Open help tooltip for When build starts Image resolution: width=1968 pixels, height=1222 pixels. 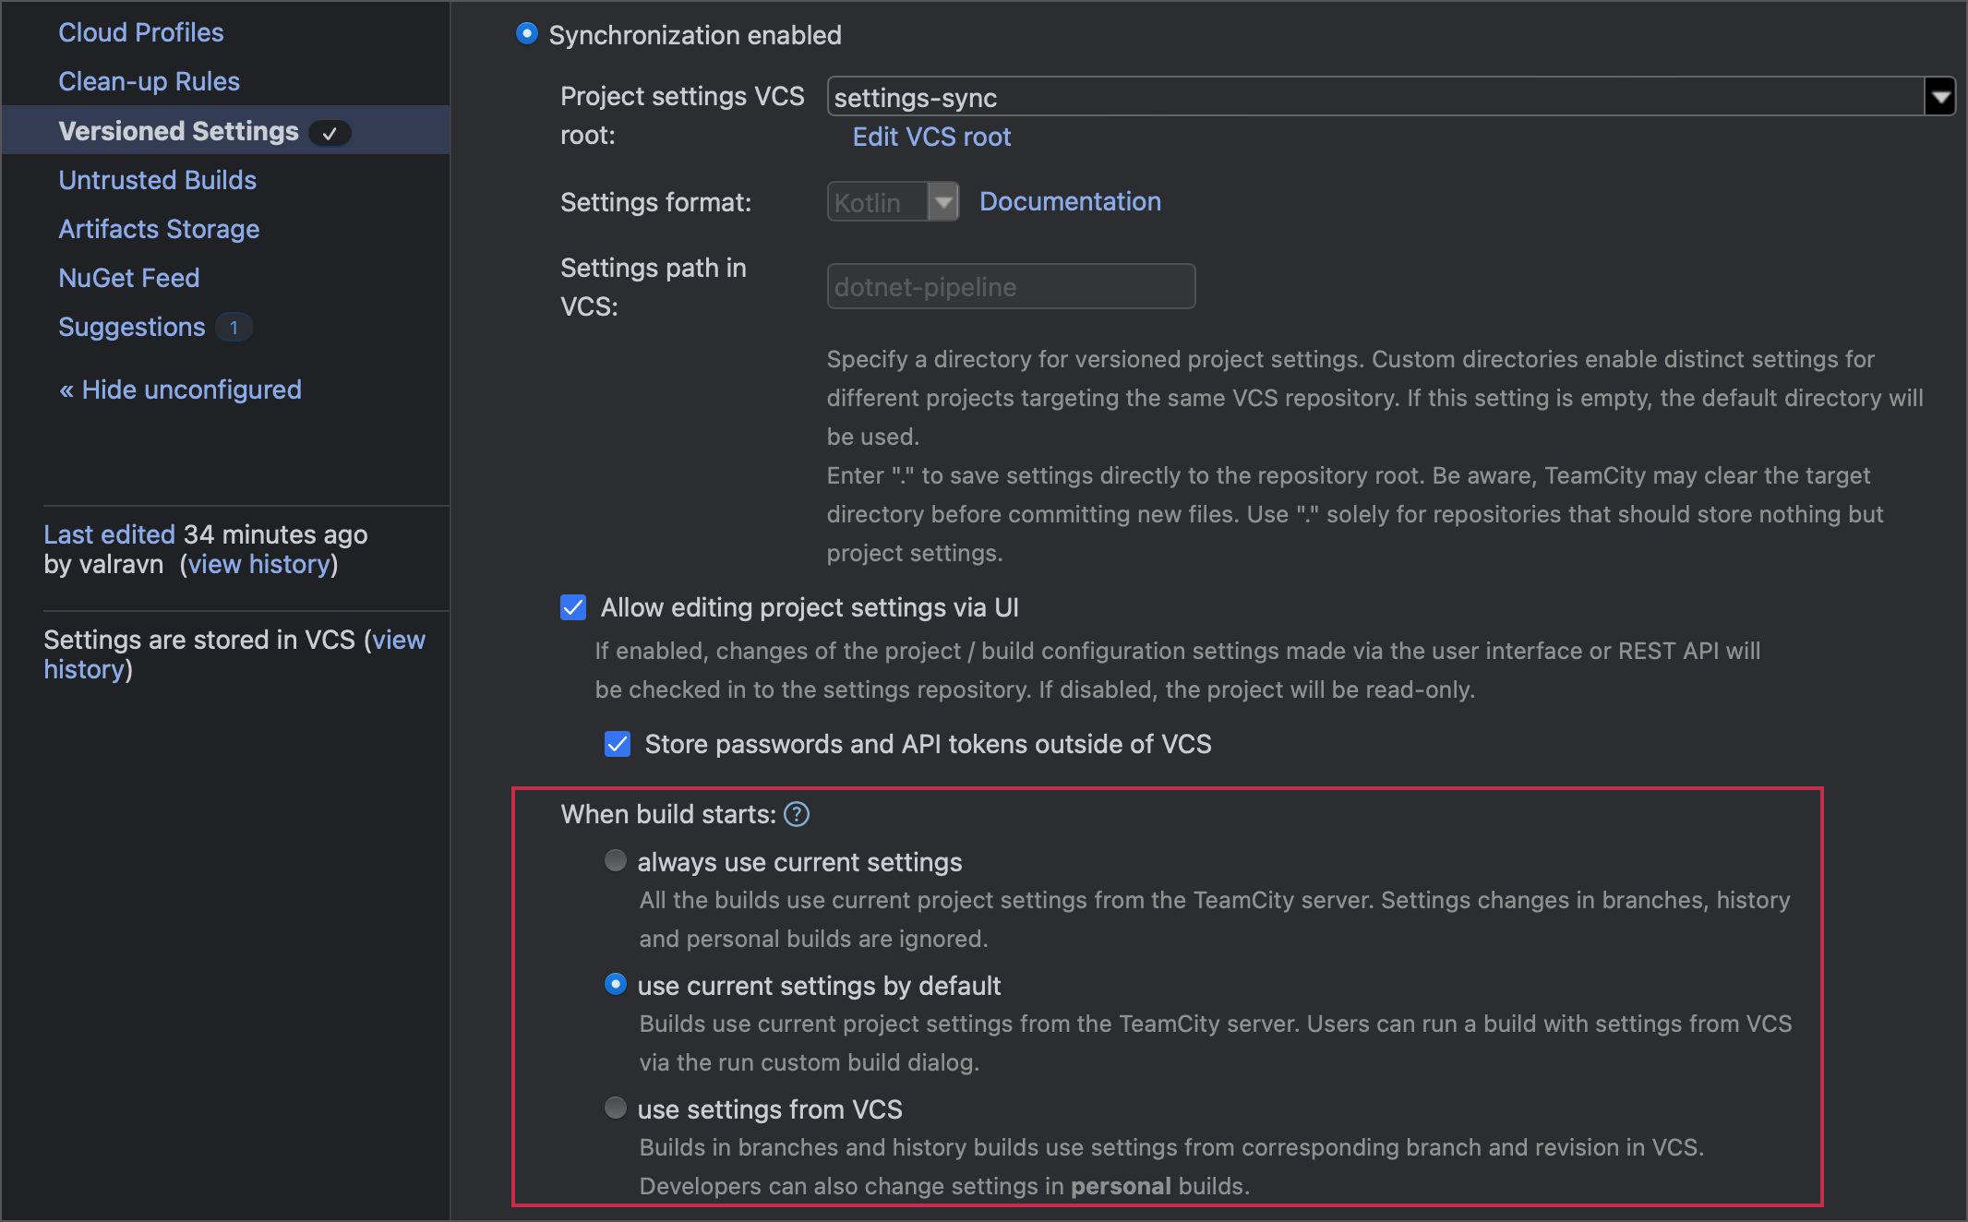797,814
